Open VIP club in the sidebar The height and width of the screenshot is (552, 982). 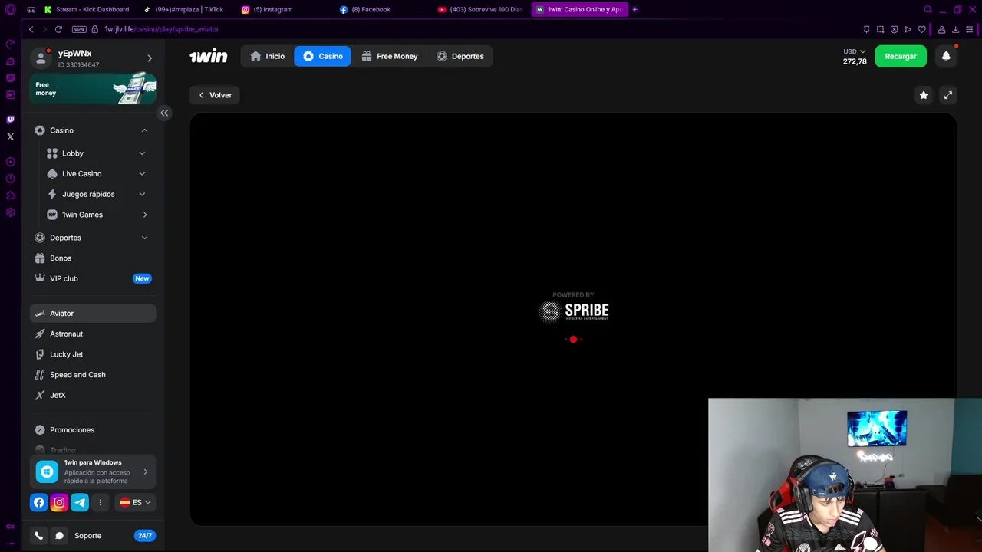tap(93, 278)
